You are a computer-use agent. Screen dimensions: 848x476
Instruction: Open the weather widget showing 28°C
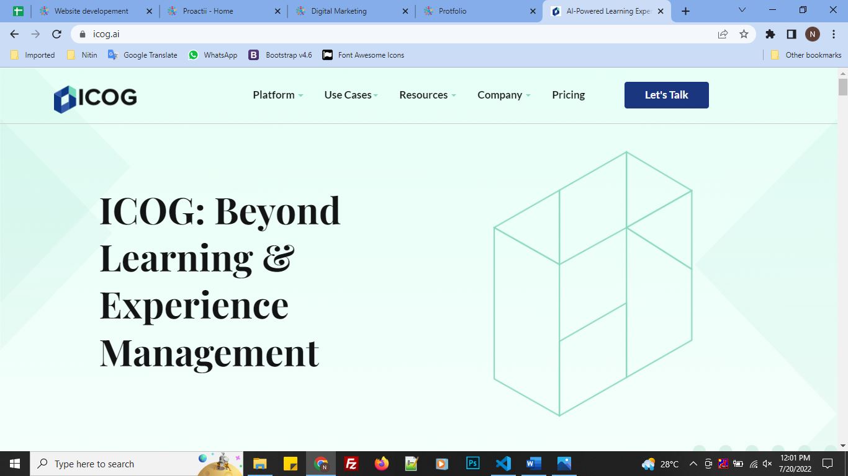pos(661,464)
